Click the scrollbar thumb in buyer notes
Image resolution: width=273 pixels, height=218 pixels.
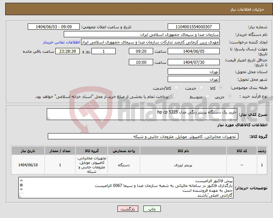(x=21, y=185)
